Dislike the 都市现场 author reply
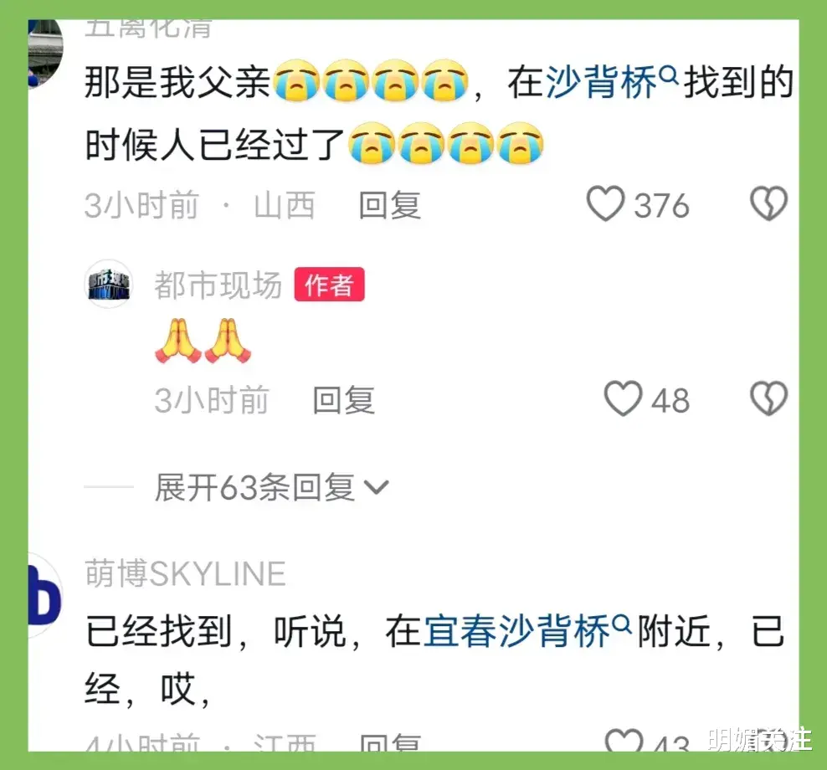This screenshot has height=770, width=827. (x=768, y=398)
